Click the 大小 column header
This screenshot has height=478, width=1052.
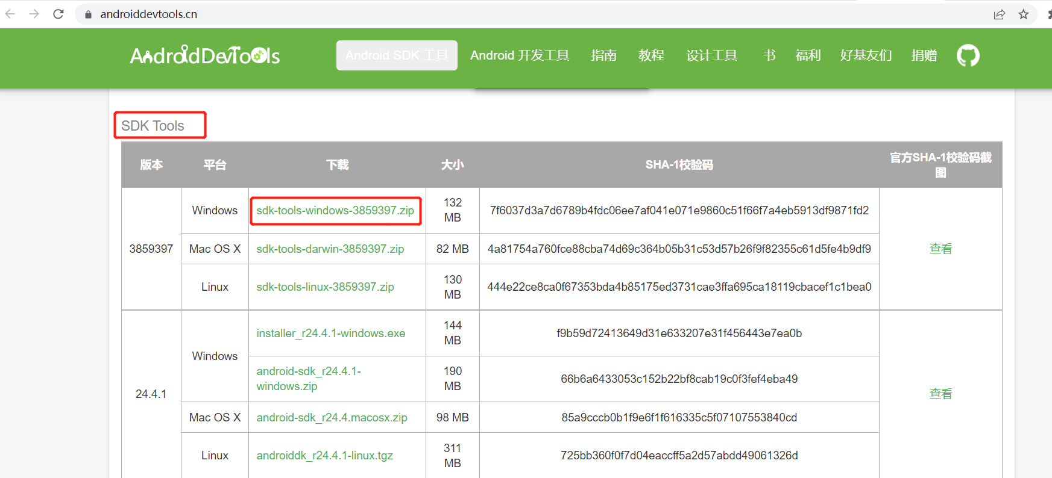[x=452, y=165]
